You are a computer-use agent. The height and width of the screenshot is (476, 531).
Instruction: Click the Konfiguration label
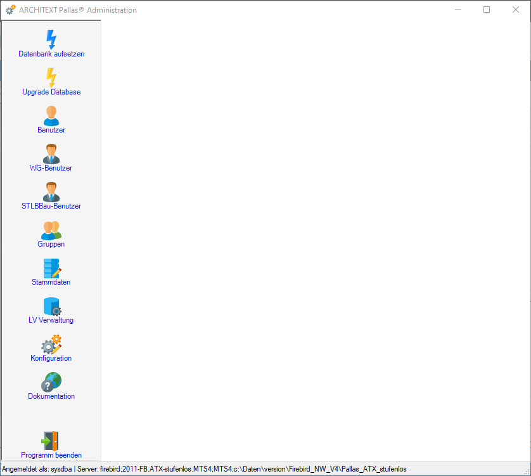coord(51,358)
